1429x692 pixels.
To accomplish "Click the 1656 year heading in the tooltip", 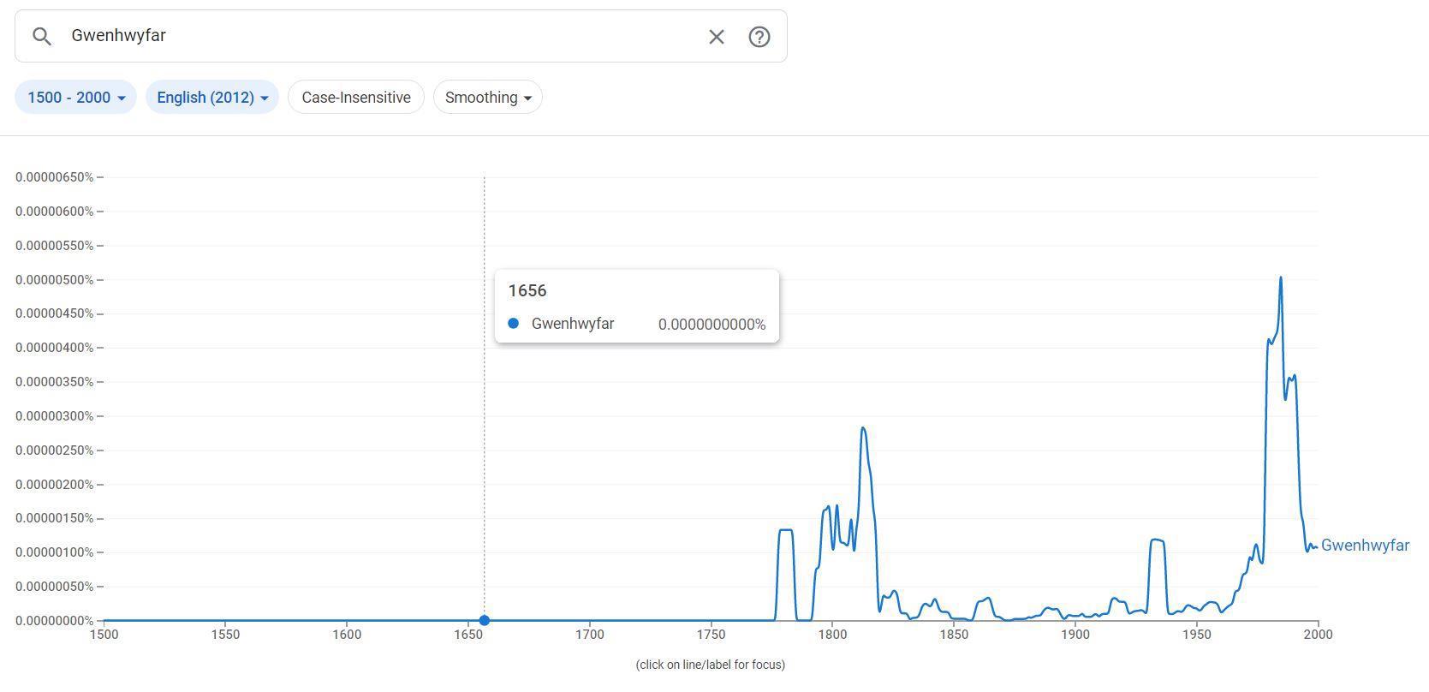I will point(527,290).
